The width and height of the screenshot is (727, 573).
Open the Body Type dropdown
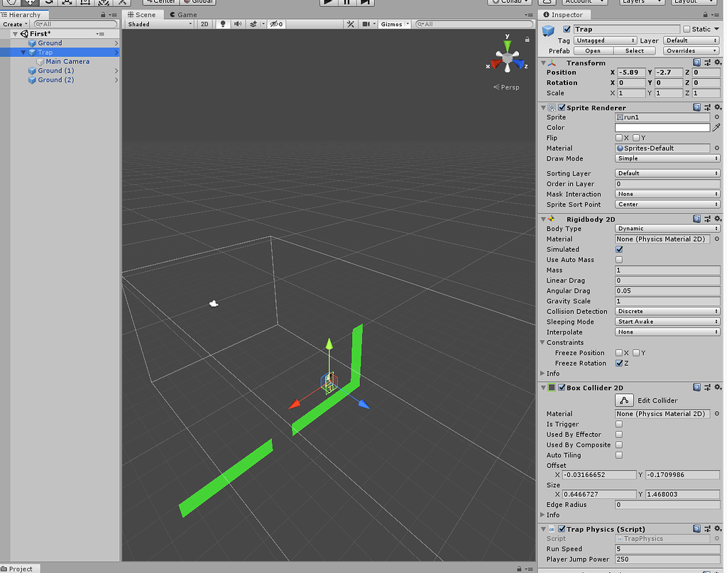pyautogui.click(x=666, y=229)
